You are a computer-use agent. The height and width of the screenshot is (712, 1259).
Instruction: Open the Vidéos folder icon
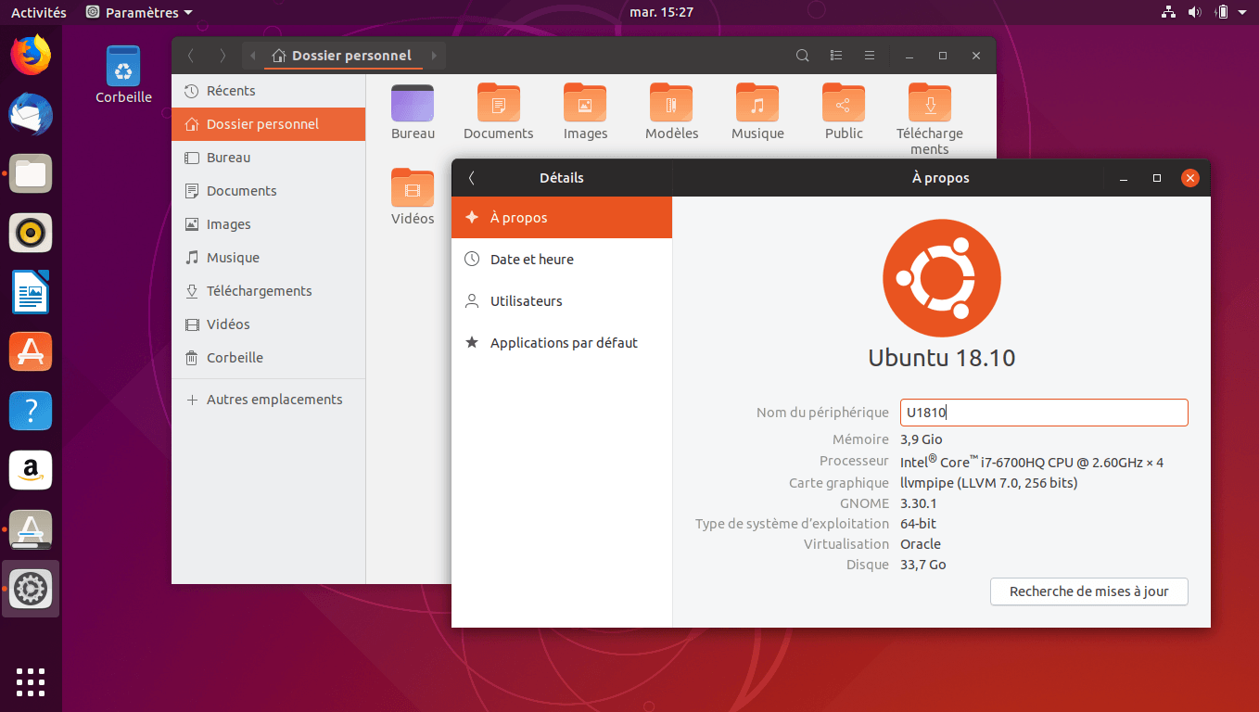(412, 188)
